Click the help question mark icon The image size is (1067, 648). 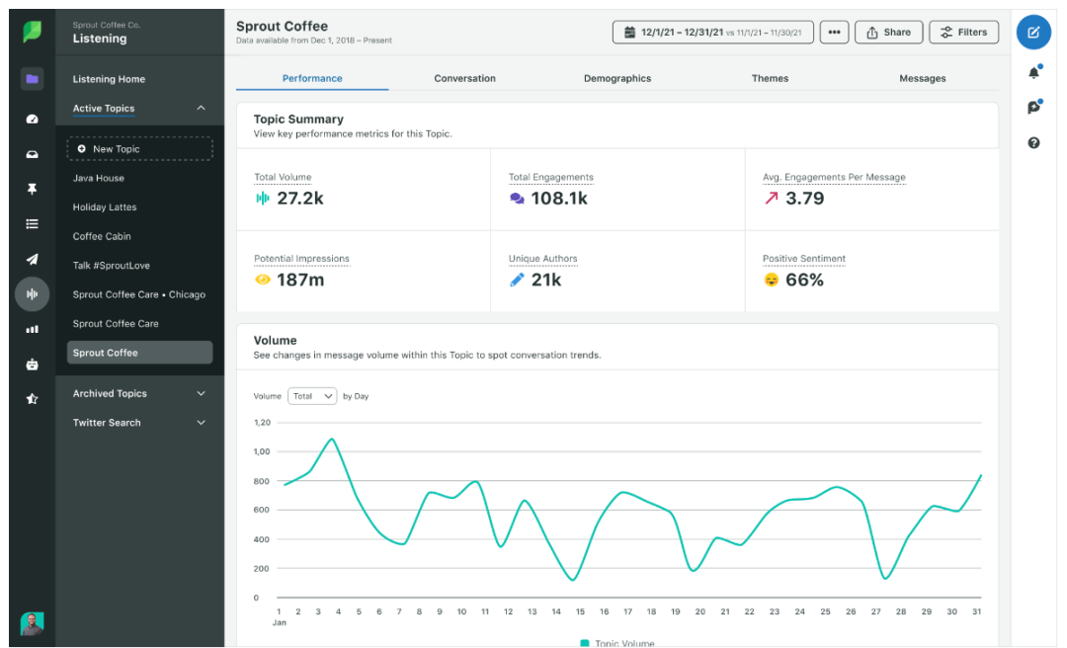[1033, 143]
